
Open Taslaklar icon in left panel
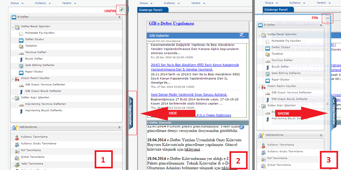(x=21, y=47)
